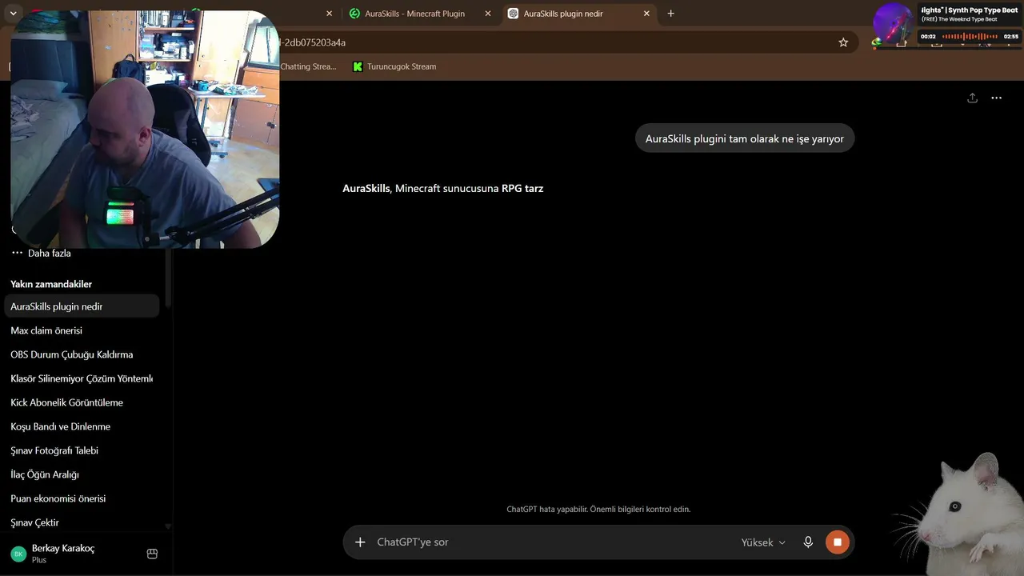Click the user message about AuraSkills plugini

(745, 138)
